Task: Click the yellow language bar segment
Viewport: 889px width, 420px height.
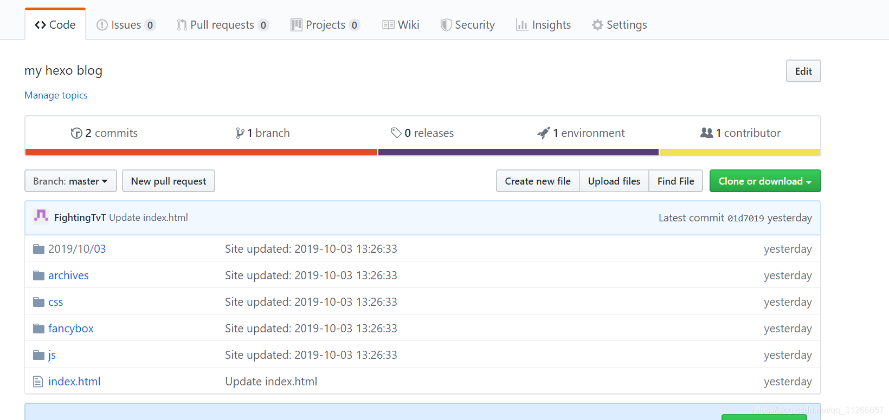Action: [x=740, y=152]
